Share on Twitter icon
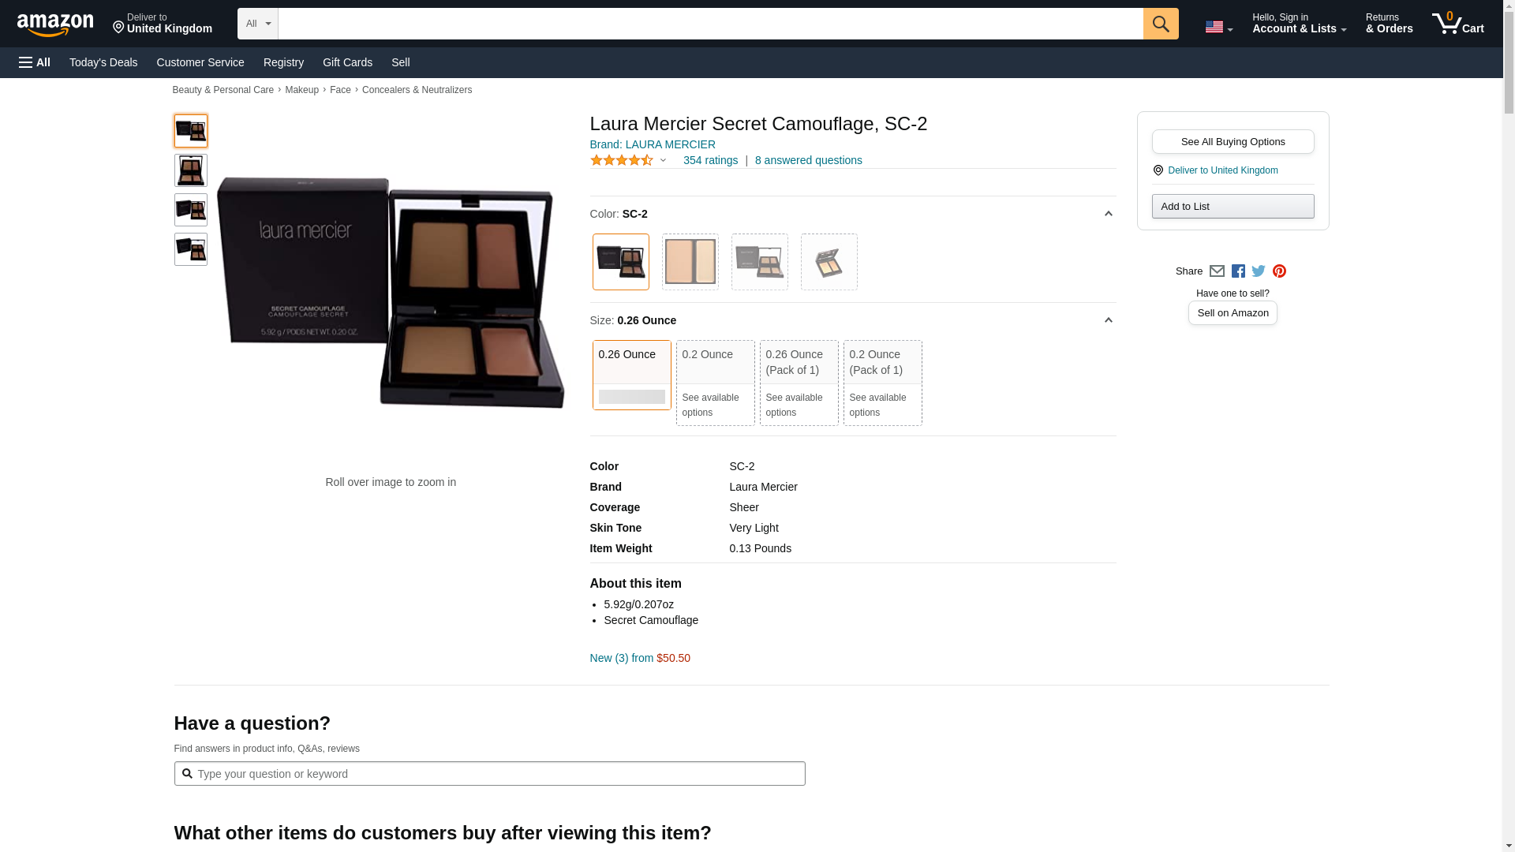1515x852 pixels. (1259, 271)
